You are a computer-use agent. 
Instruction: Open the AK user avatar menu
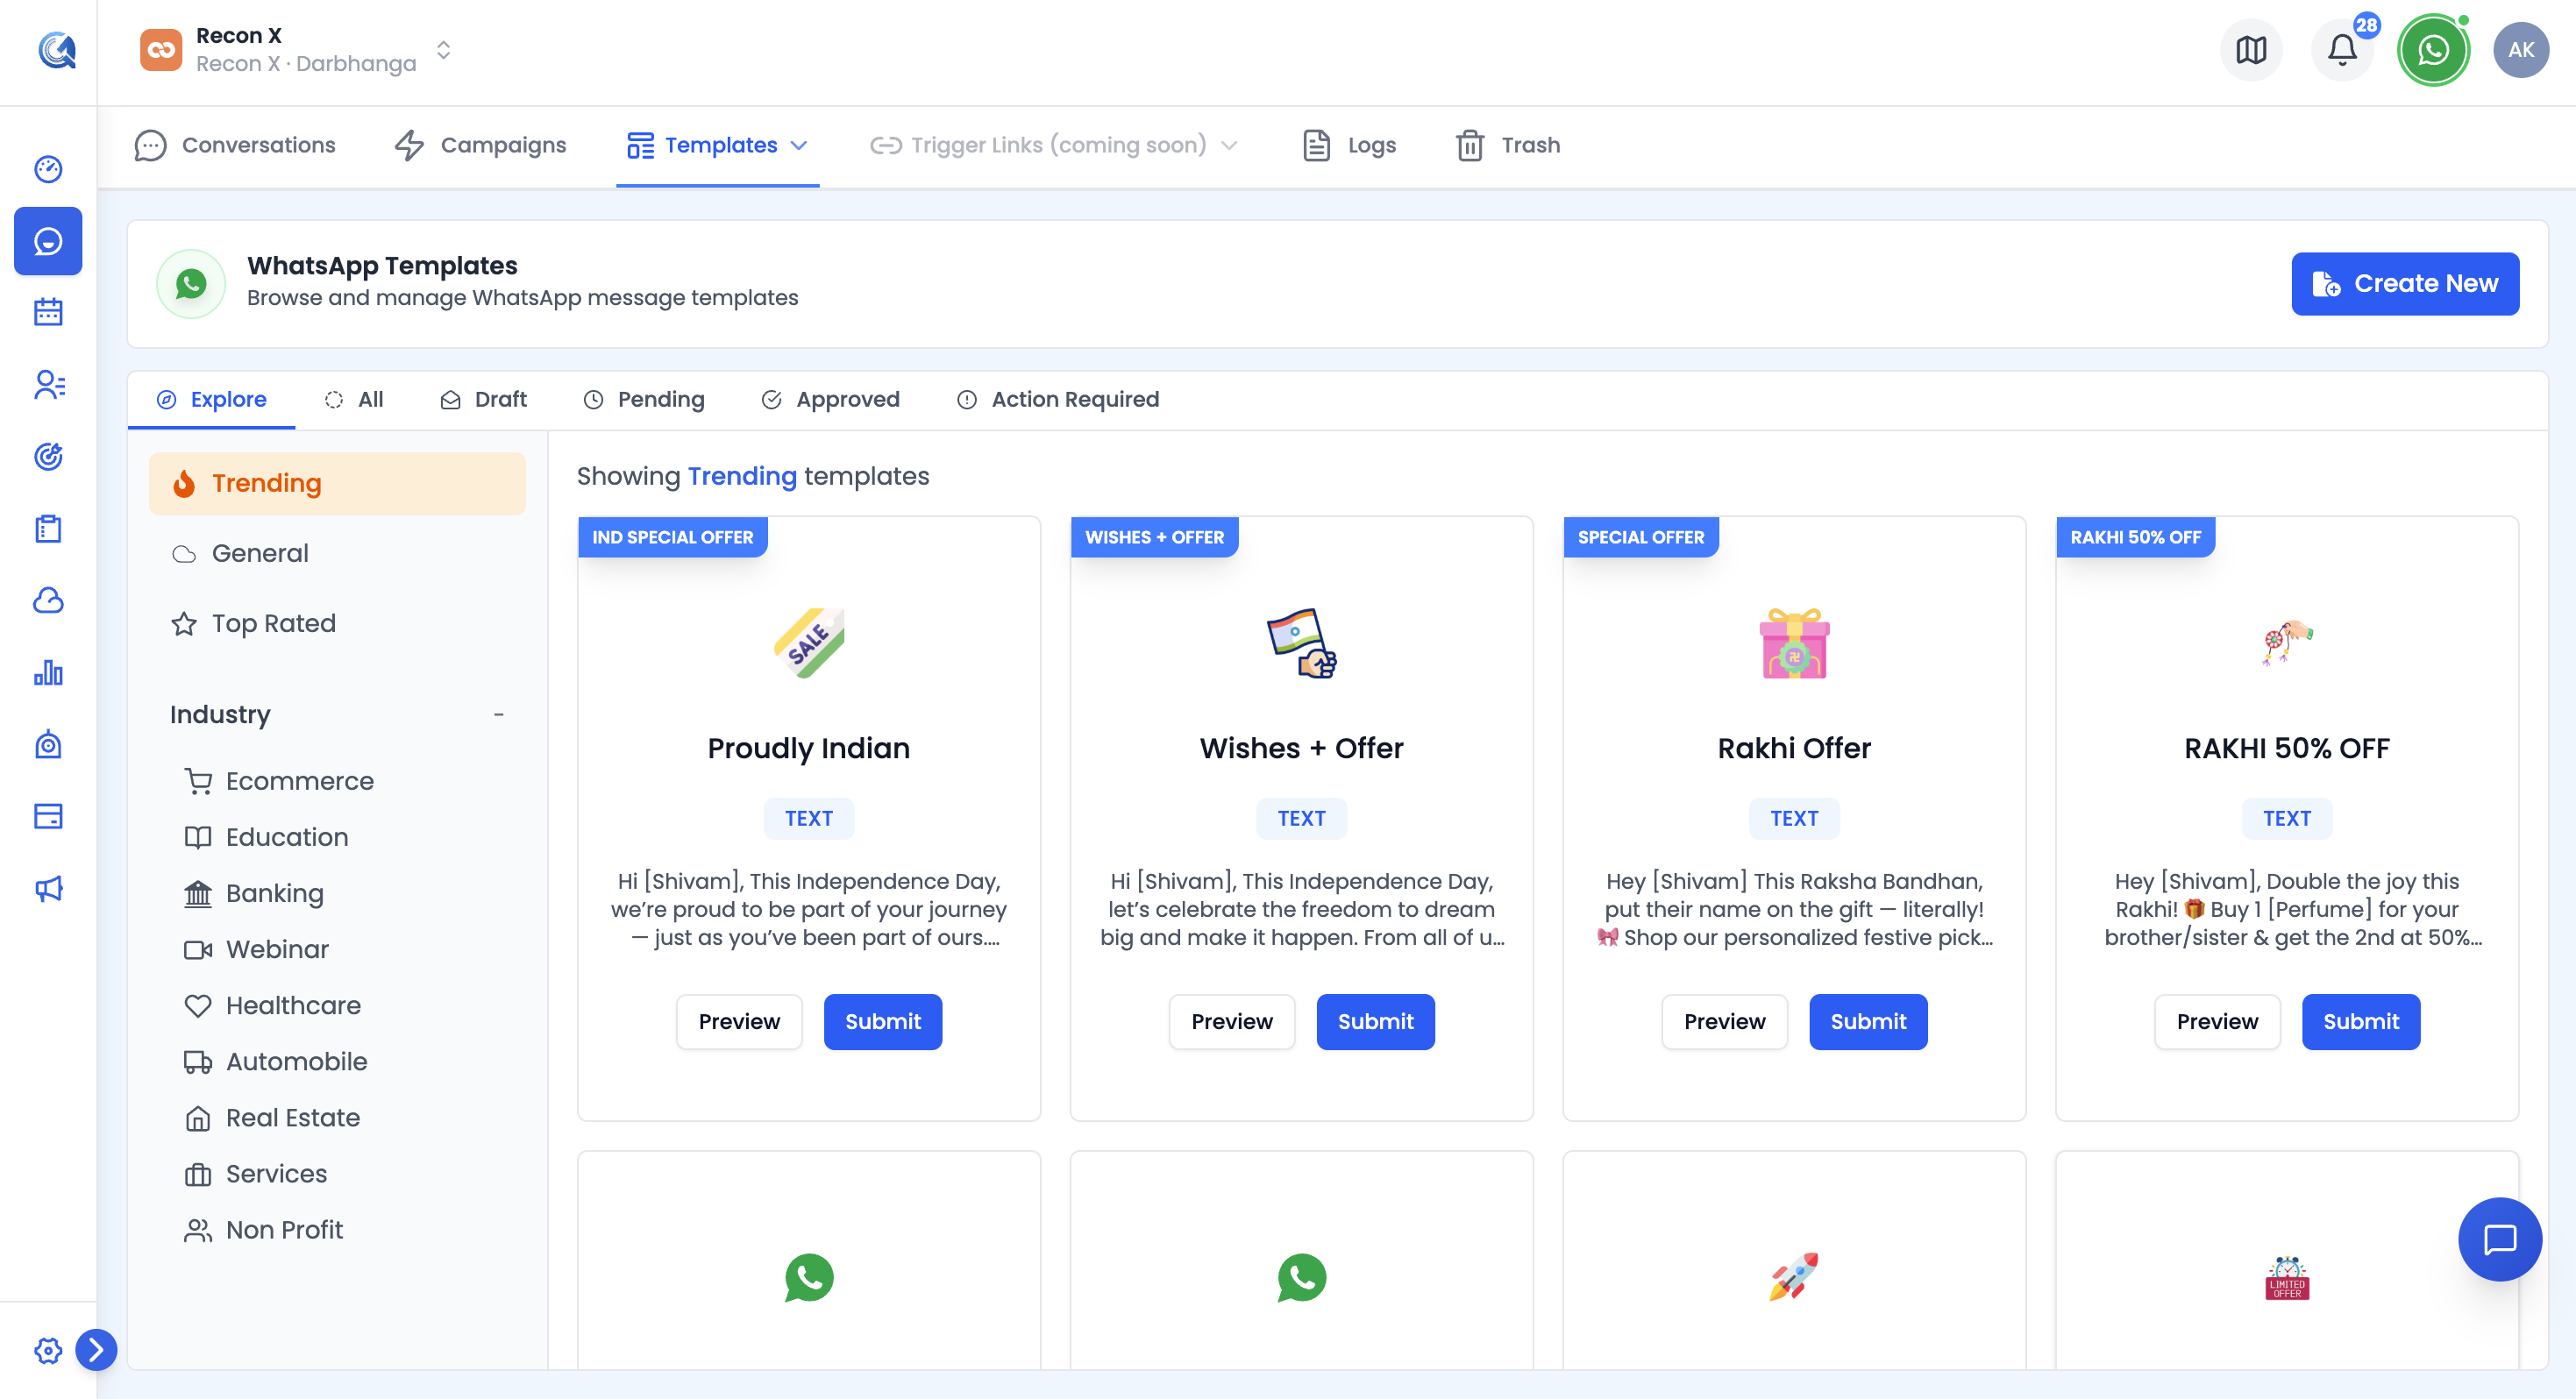click(x=2521, y=50)
